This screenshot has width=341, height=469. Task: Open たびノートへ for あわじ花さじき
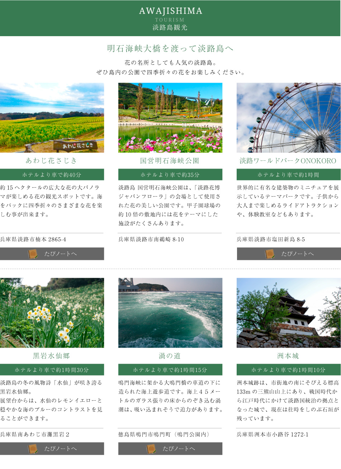(x=52, y=254)
